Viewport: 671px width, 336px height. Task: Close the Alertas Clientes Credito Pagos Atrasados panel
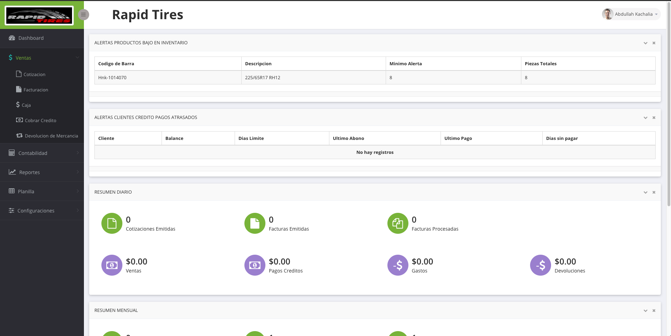click(654, 118)
